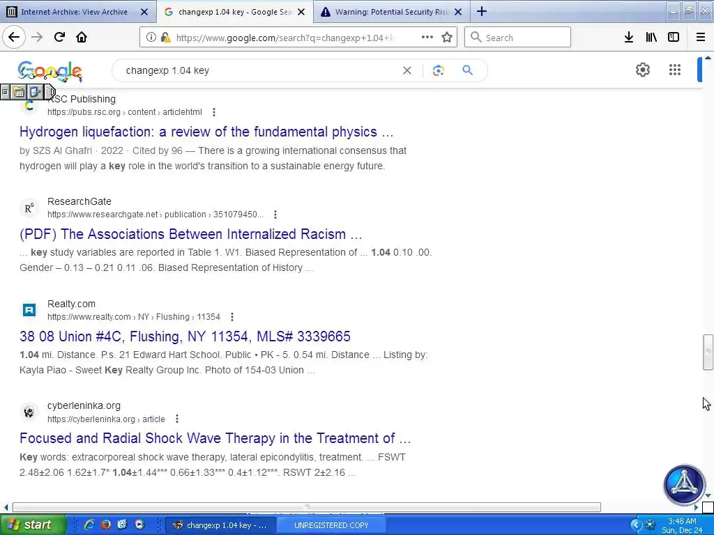Screen dimensions: 714x535
Task: Click the browser forward arrow
Action: (x=37, y=38)
